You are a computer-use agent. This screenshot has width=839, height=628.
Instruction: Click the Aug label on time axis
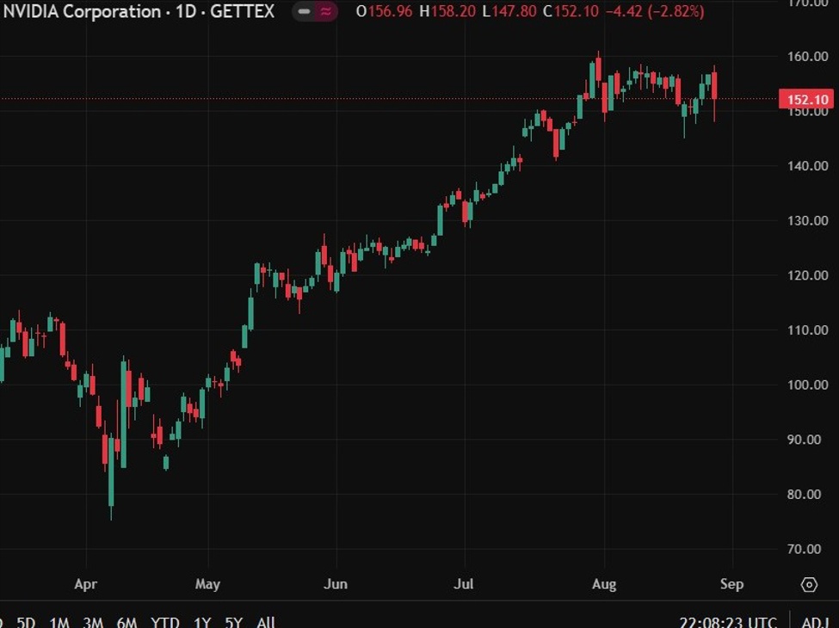[x=604, y=584]
